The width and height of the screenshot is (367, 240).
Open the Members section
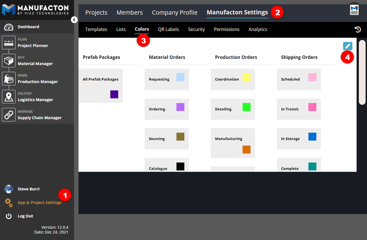pos(130,13)
